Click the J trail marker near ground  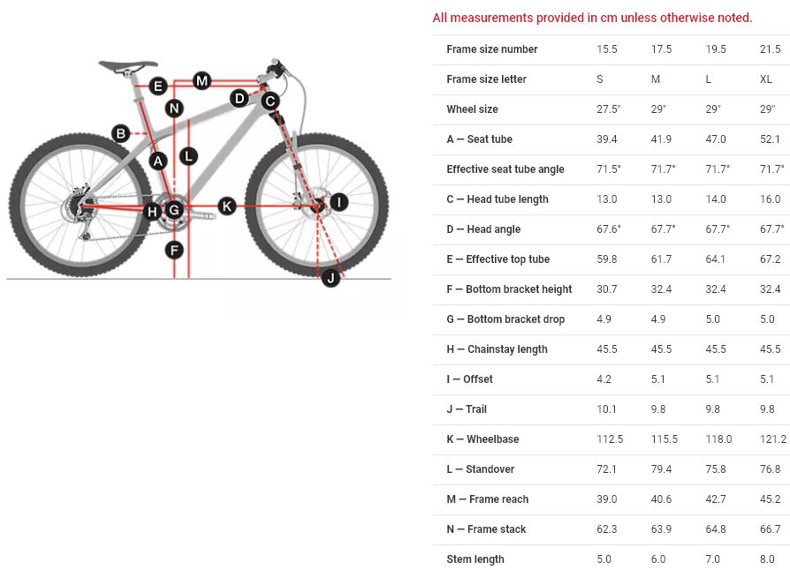coord(330,278)
